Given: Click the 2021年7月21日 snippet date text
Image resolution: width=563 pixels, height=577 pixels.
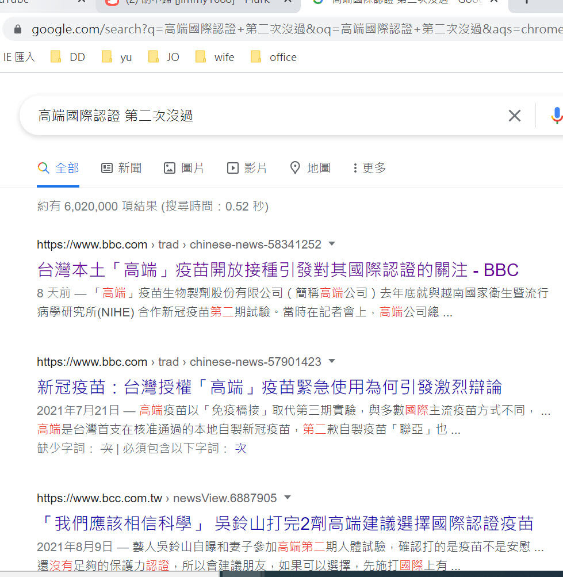Looking at the screenshot, I should click(78, 410).
